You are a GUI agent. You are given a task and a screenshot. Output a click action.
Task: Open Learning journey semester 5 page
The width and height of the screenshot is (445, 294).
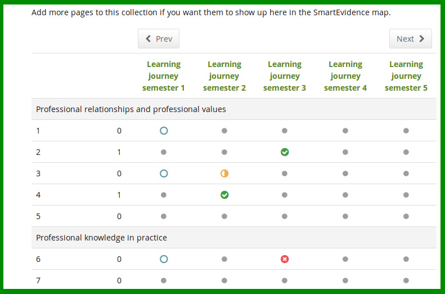coord(406,76)
